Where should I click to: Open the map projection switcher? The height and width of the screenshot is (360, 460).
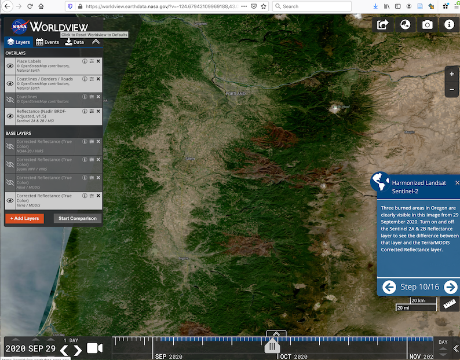[x=405, y=25]
